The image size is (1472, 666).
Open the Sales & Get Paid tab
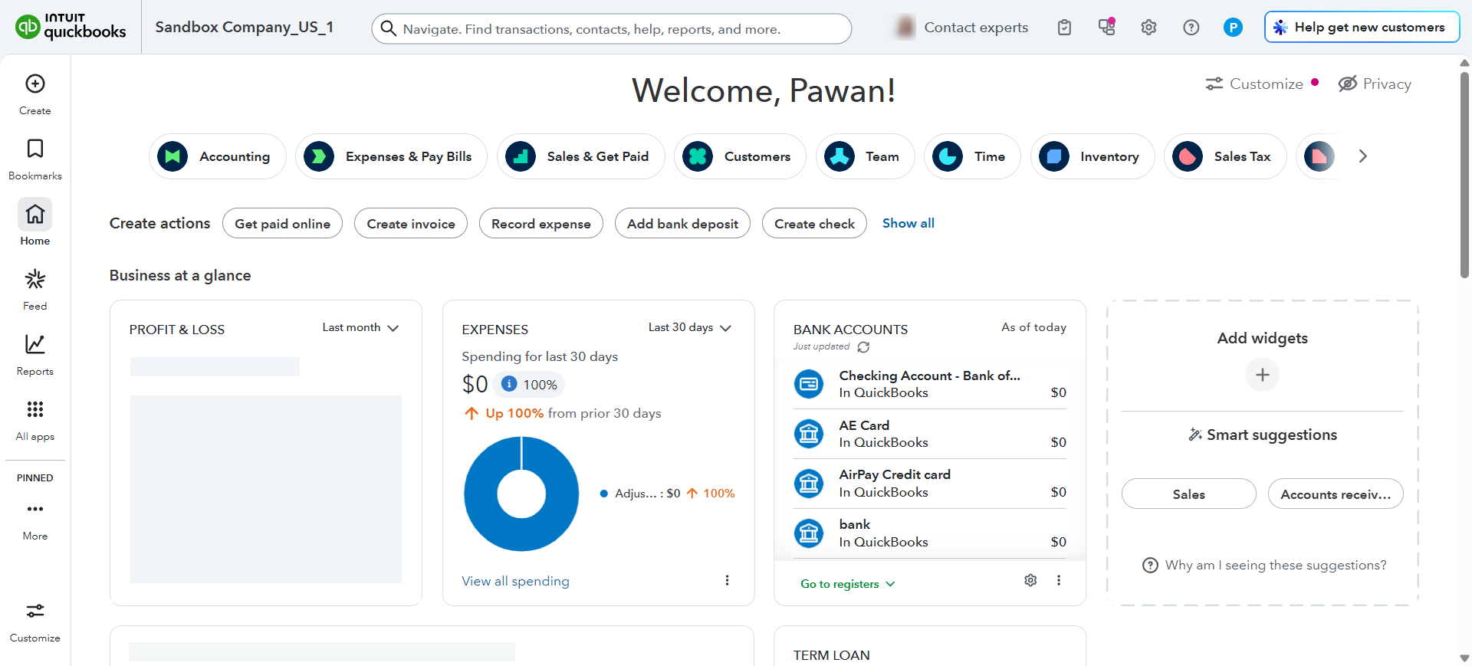click(581, 156)
